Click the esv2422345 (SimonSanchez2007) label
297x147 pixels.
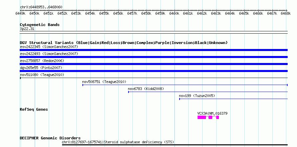pyautogui.click(x=49, y=47)
